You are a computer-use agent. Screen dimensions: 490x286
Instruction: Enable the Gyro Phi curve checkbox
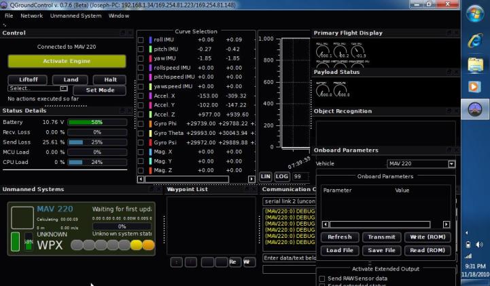point(141,124)
